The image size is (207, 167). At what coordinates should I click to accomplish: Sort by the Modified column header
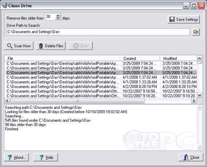click(x=178, y=58)
